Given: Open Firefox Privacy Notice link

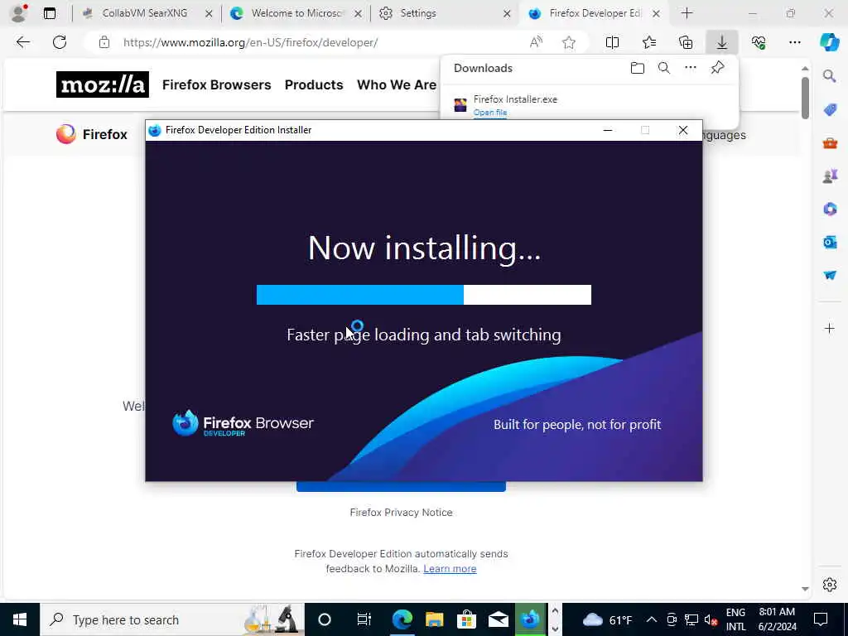Looking at the screenshot, I should pos(401,512).
